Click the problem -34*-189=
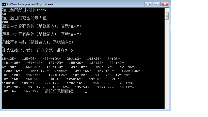The image size is (208, 117). [78, 67]
